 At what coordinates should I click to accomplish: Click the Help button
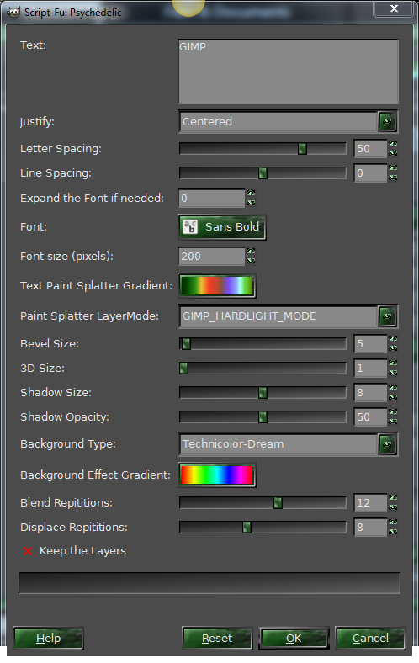48,638
